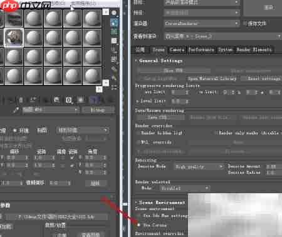Open the 预设 preset dropdown
282x237 pixels.
(202, 13)
